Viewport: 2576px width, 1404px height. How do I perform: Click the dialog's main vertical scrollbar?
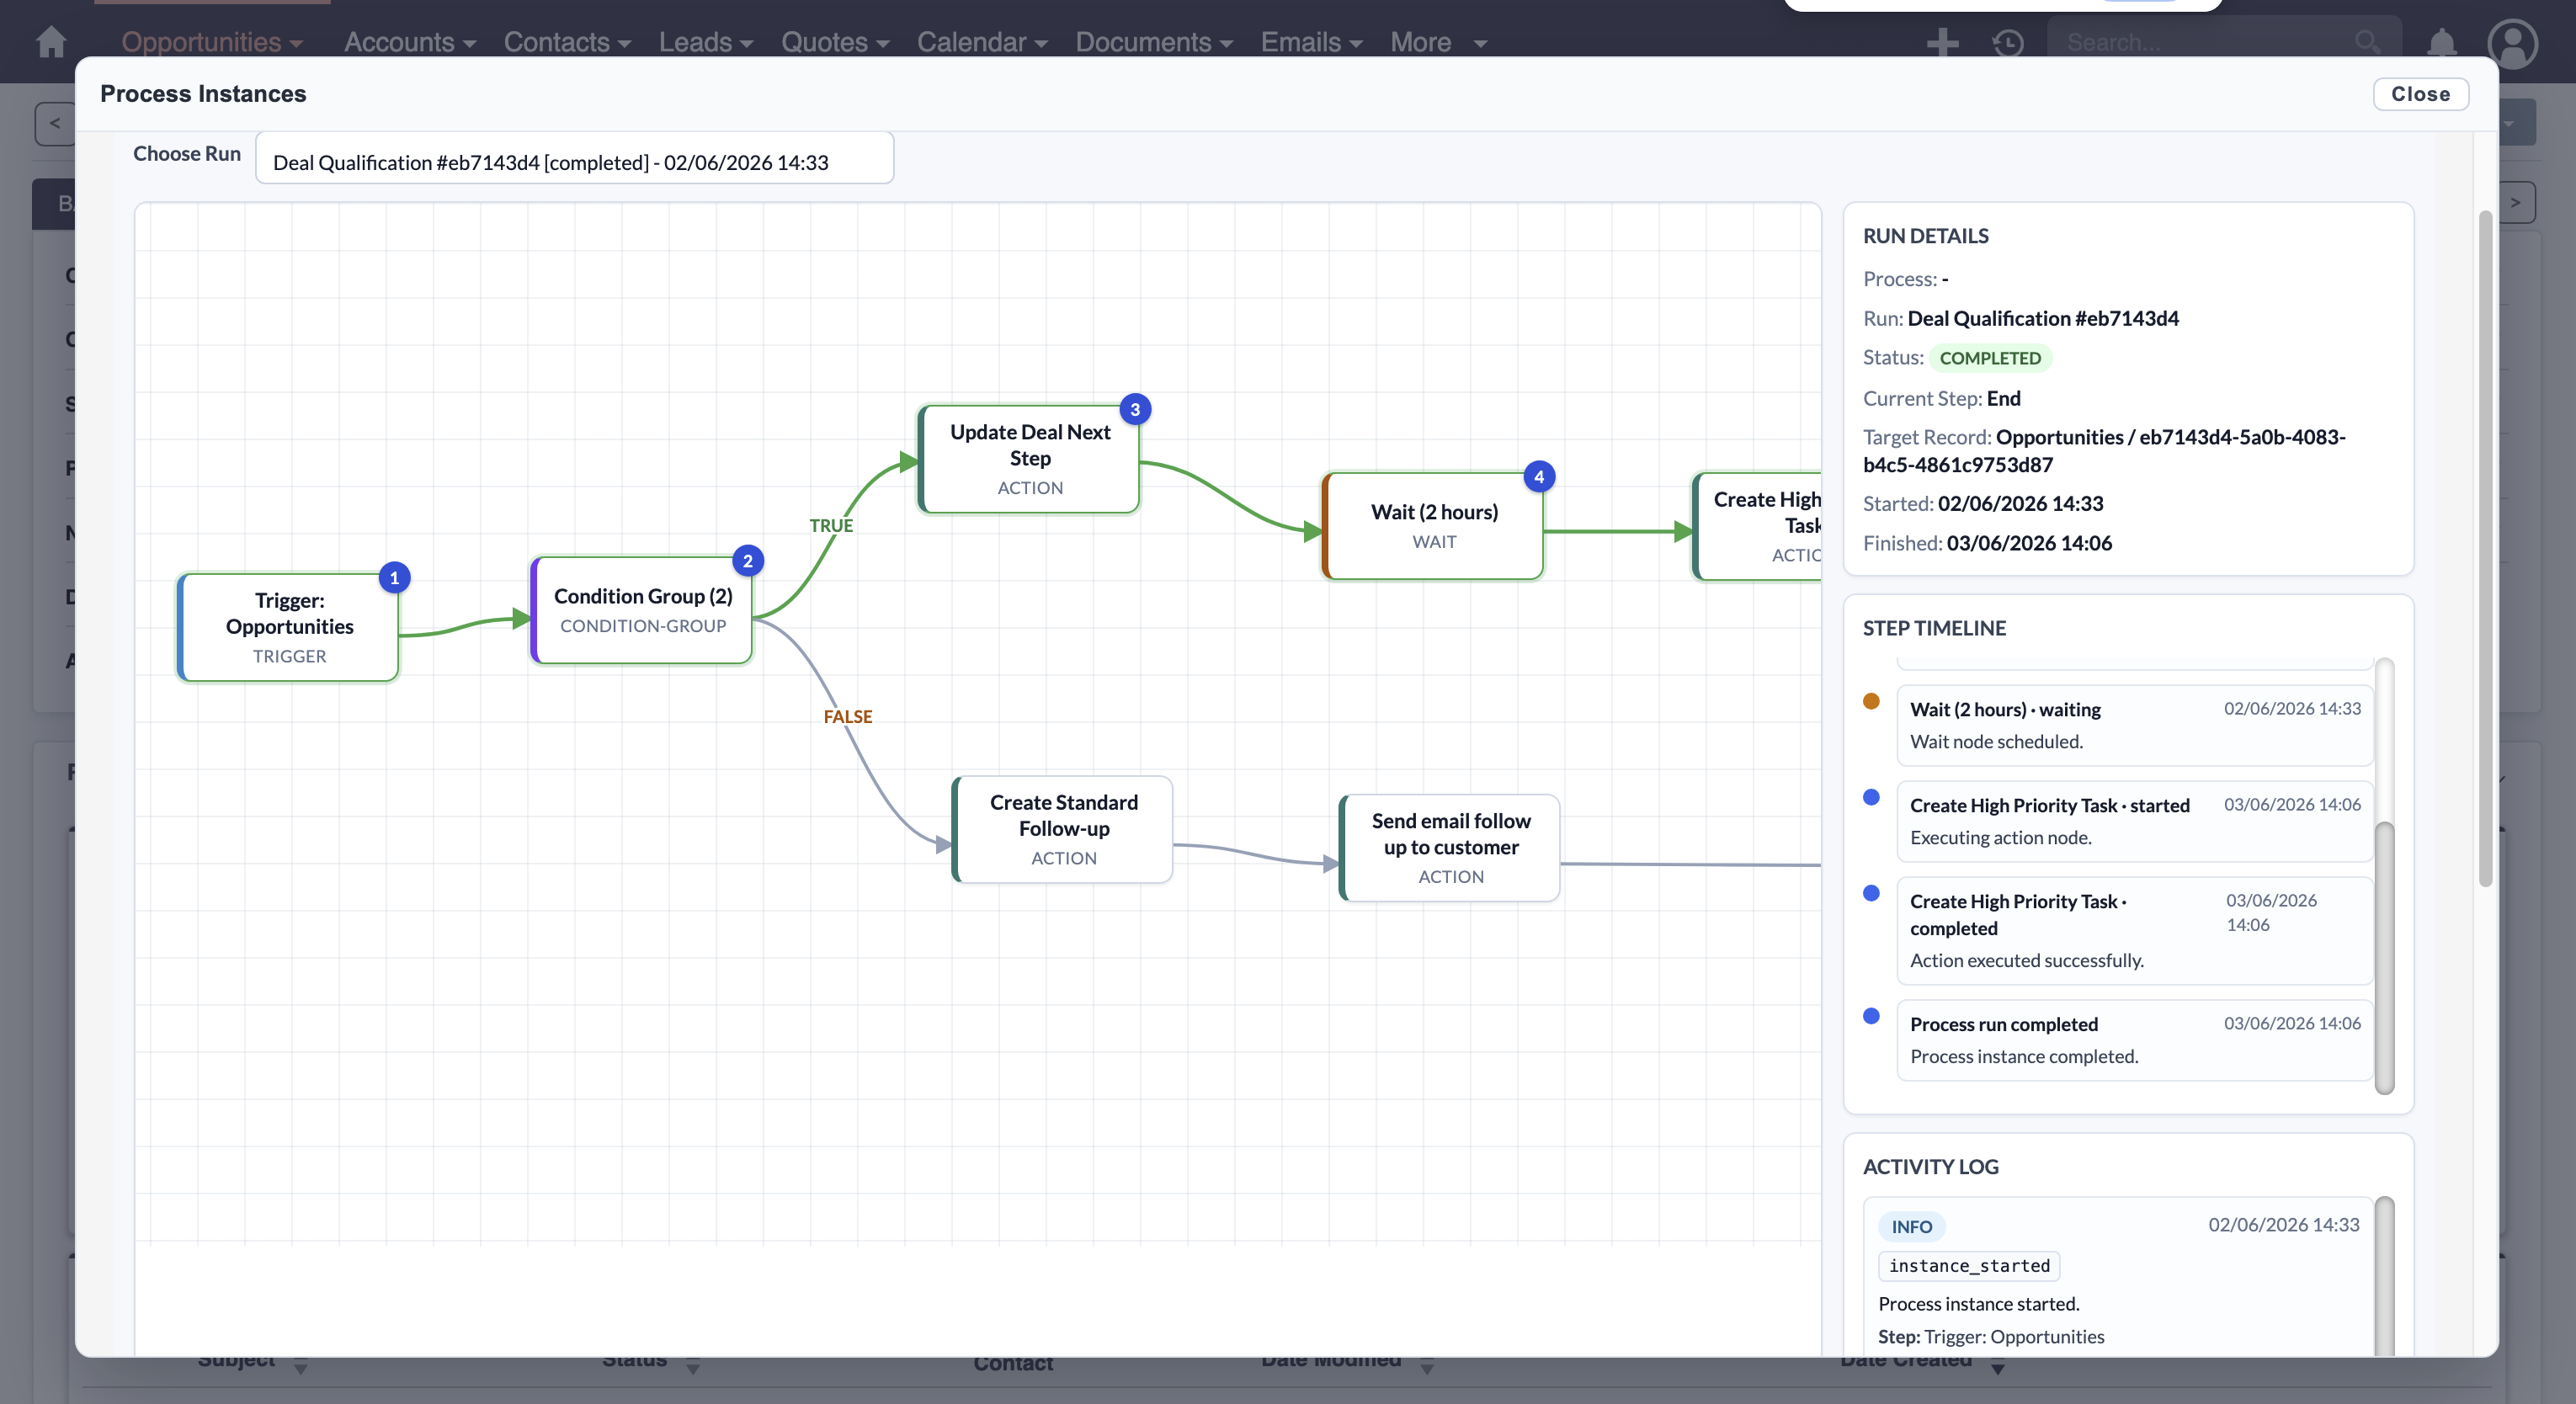click(x=2485, y=547)
